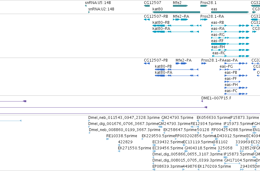Click the IP15973.5prime label

pos(238,124)
